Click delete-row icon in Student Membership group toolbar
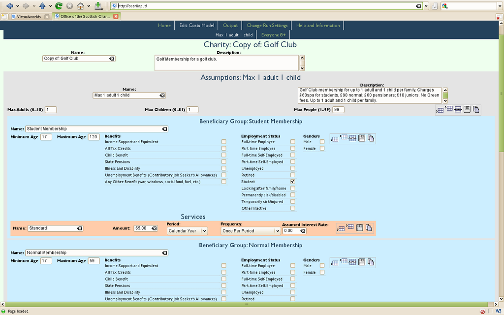The height and width of the screenshot is (315, 504). click(352, 138)
